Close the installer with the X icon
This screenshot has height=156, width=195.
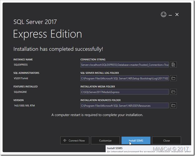click(x=177, y=15)
